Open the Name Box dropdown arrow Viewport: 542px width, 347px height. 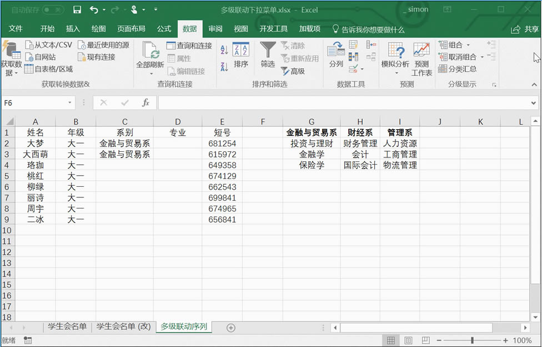(x=69, y=103)
